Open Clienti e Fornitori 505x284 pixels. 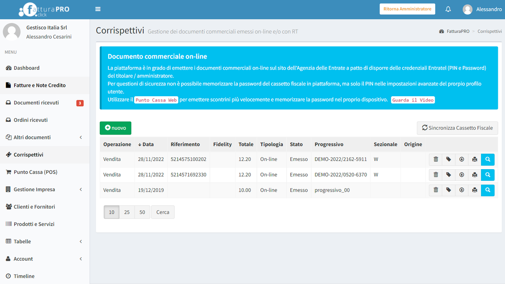[x=45, y=207]
